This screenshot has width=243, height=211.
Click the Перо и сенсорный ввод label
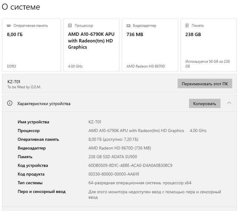[42, 191]
